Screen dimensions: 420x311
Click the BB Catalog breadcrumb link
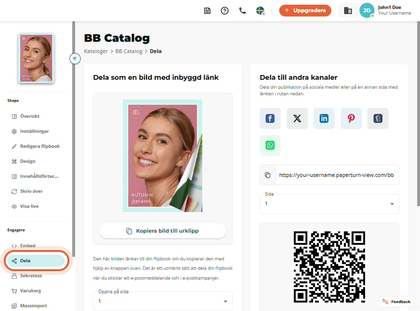[x=129, y=51]
